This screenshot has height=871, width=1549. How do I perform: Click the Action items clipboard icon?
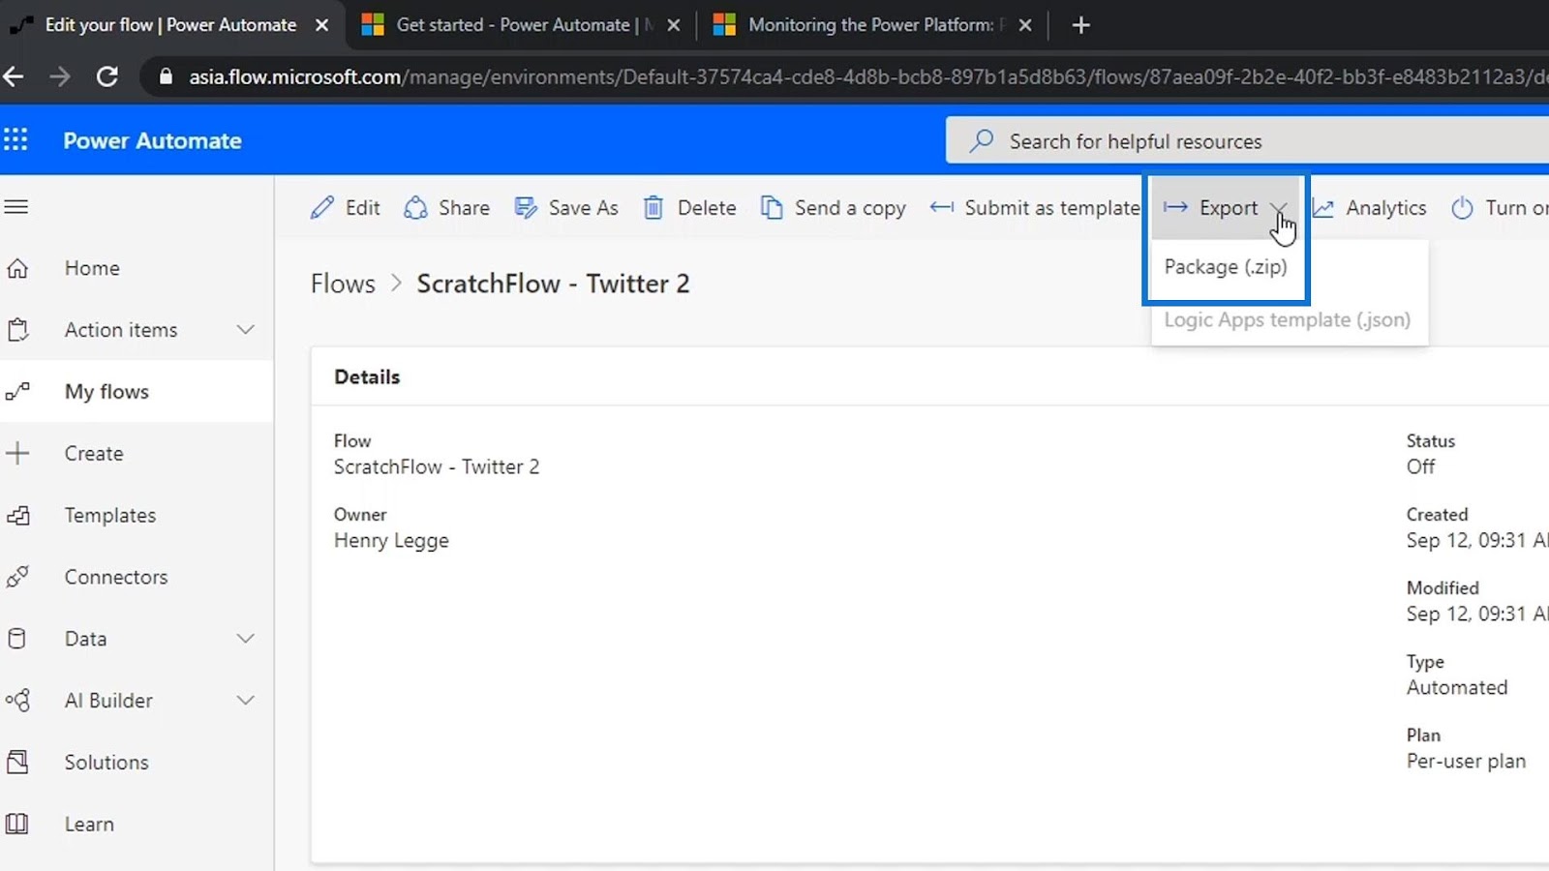[x=17, y=330]
